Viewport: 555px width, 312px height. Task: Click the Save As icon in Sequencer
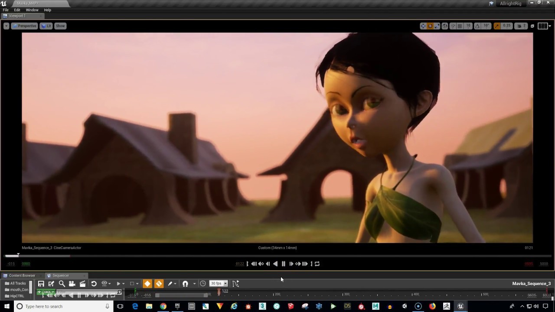(51, 284)
